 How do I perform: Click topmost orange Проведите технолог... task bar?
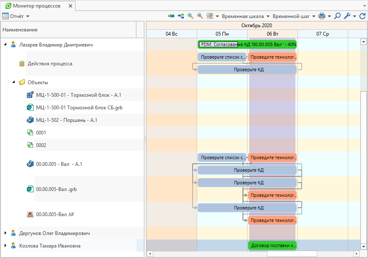[x=272, y=57]
